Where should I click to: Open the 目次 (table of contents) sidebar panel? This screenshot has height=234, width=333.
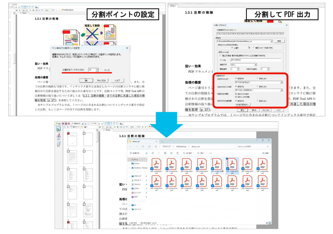(58, 143)
